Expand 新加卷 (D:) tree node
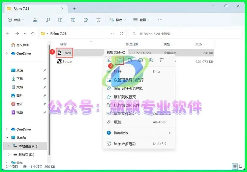 pos(9,155)
